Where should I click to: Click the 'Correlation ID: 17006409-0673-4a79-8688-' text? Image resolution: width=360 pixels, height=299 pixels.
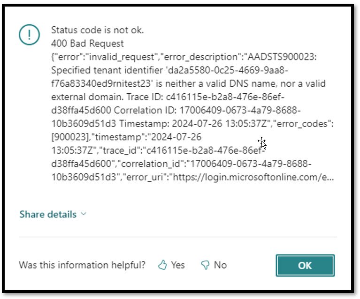pos(207,110)
